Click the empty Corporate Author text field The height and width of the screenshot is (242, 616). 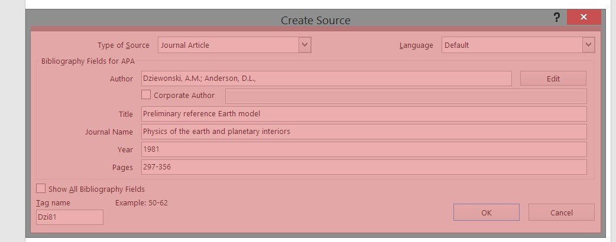click(406, 96)
